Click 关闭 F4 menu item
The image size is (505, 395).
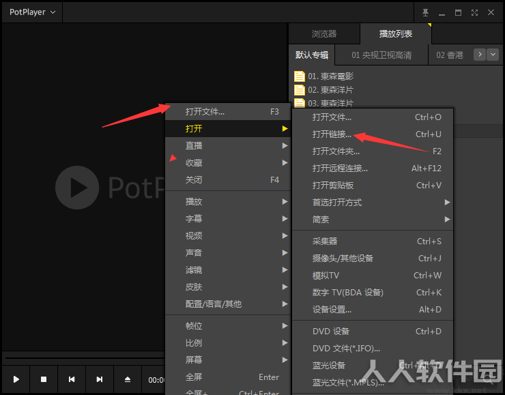pos(229,179)
